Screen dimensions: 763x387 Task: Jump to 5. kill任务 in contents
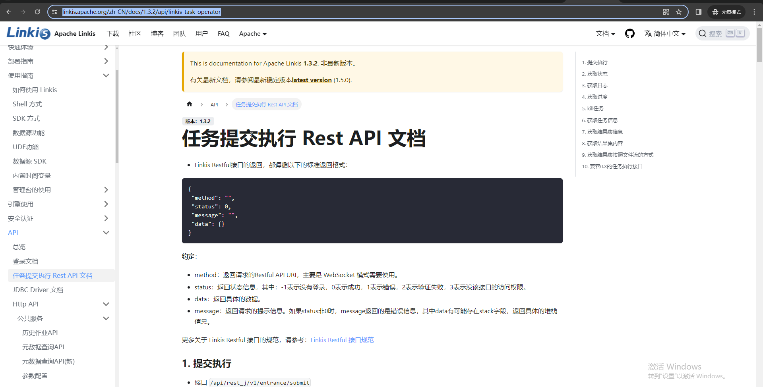(x=593, y=108)
